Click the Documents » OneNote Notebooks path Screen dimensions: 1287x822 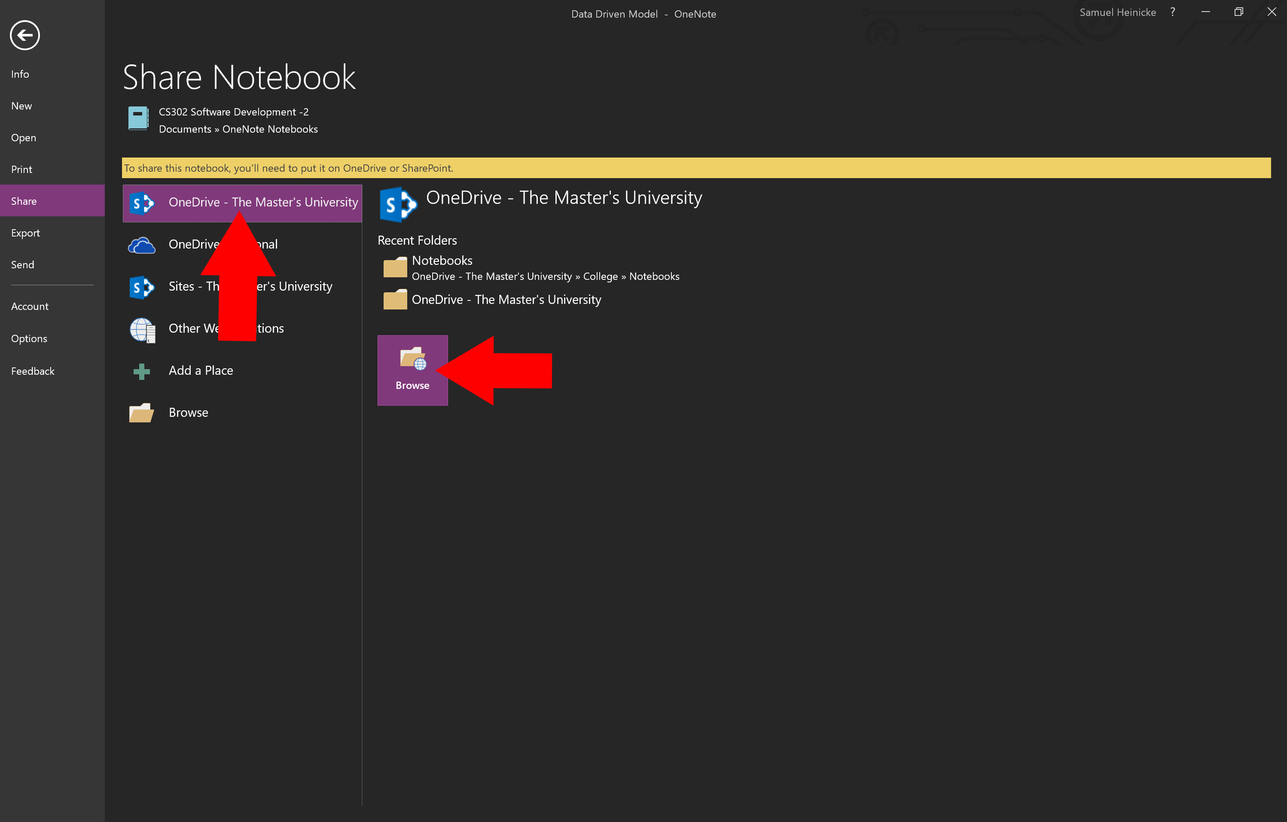click(238, 129)
